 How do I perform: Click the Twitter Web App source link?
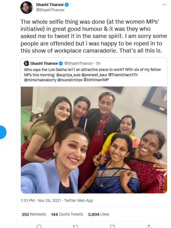point(78,201)
